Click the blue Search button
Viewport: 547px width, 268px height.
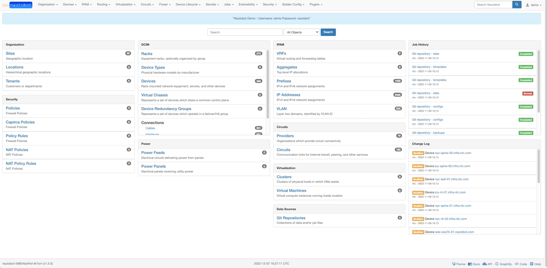[x=327, y=32]
